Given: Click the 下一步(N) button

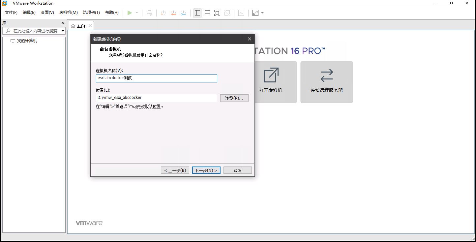Looking at the screenshot, I should point(206,170).
